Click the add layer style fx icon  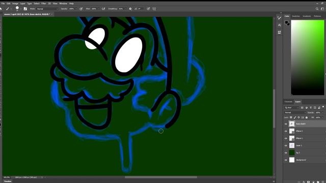coord(304,182)
